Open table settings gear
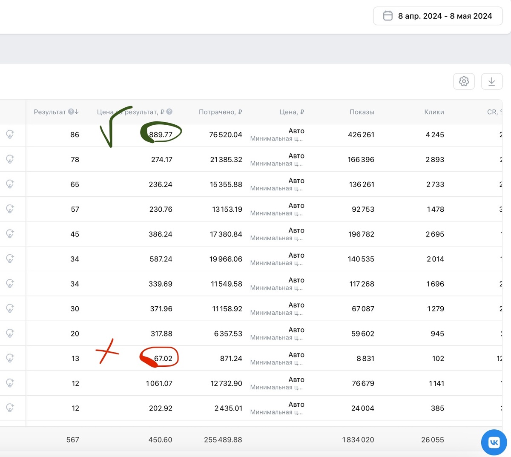This screenshot has height=457, width=511. coord(464,81)
